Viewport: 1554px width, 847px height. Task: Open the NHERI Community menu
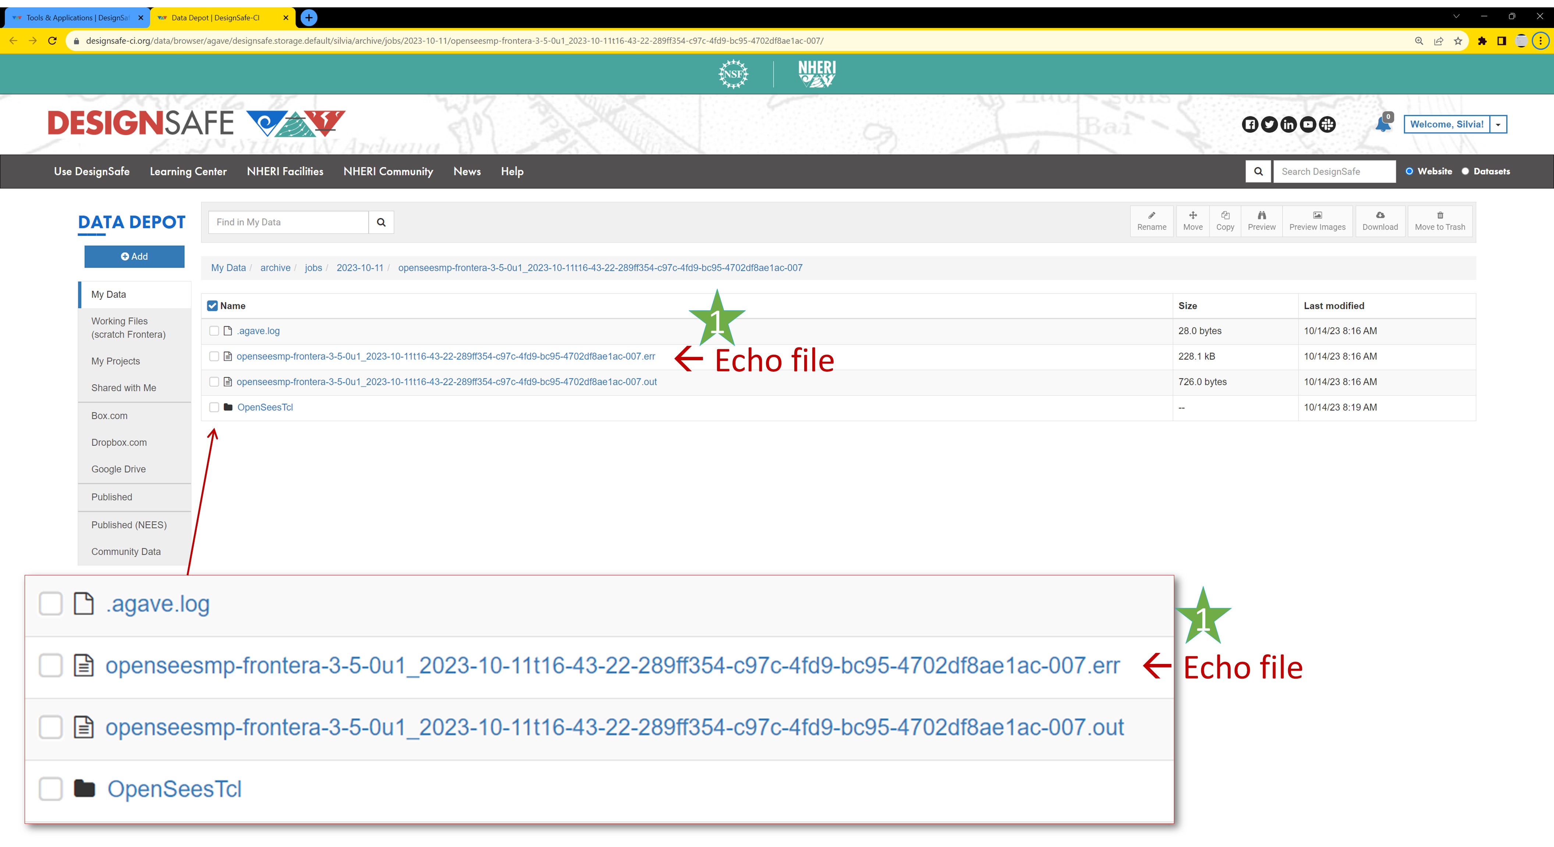coord(388,171)
